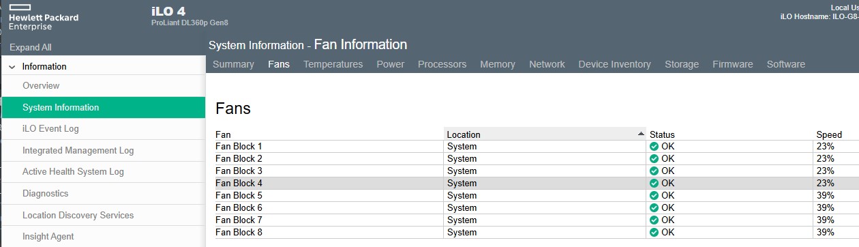The image size is (859, 247).
Task: Click System location for Fan Block 6
Action: (462, 208)
